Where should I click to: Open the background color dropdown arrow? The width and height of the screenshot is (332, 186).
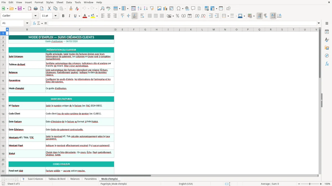coord(97,16)
